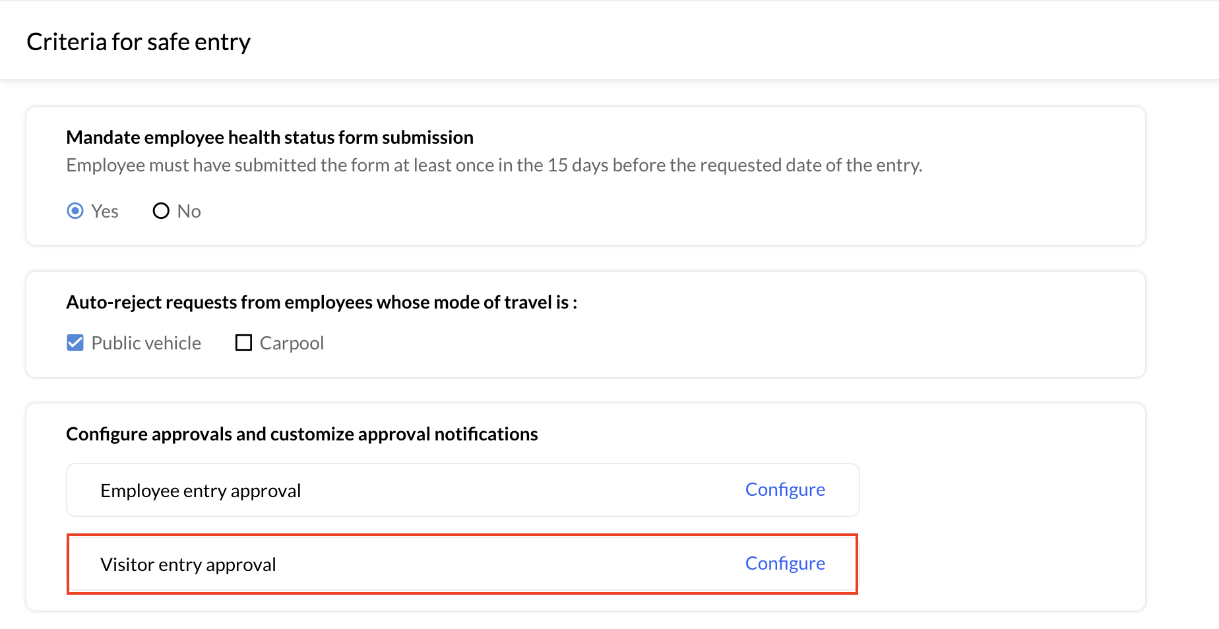1219x629 pixels.
Task: Click the 15 days form submission description
Action: (x=494, y=165)
